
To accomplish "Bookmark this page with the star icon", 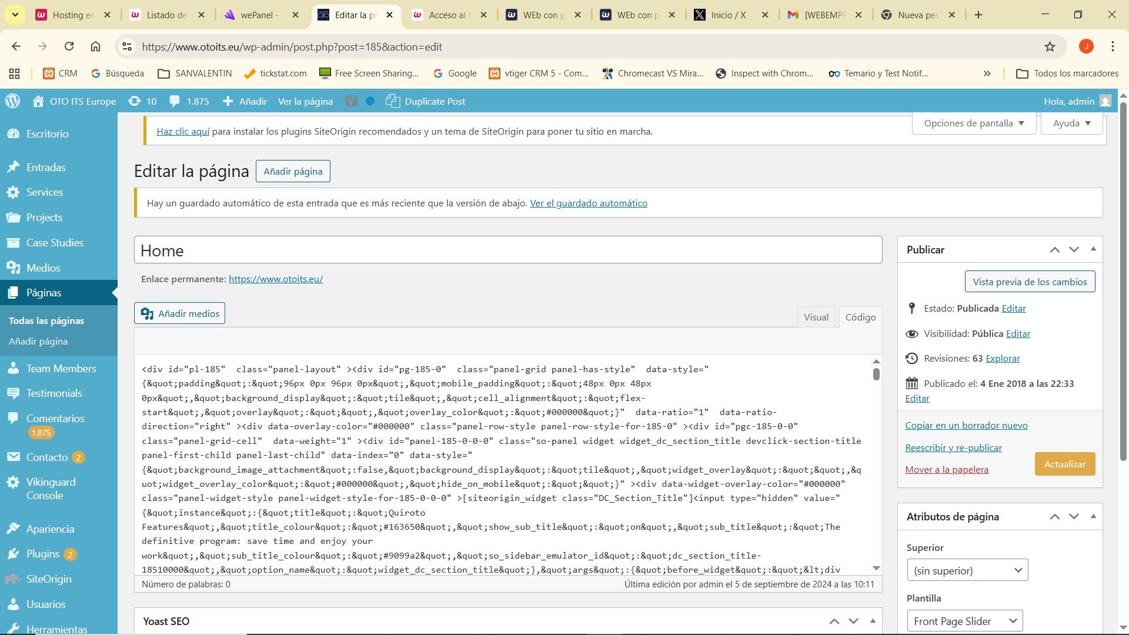I will pyautogui.click(x=1050, y=46).
